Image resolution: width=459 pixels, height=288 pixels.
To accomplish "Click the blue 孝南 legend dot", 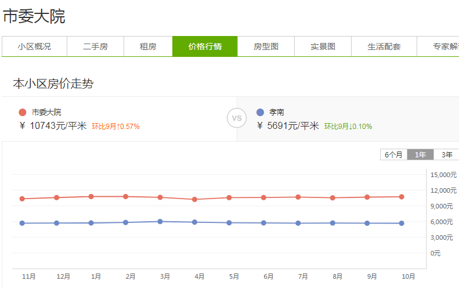I will tap(259, 112).
